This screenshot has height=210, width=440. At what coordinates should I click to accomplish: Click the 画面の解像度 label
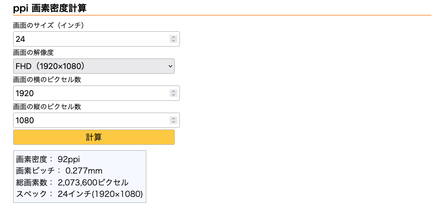(34, 52)
